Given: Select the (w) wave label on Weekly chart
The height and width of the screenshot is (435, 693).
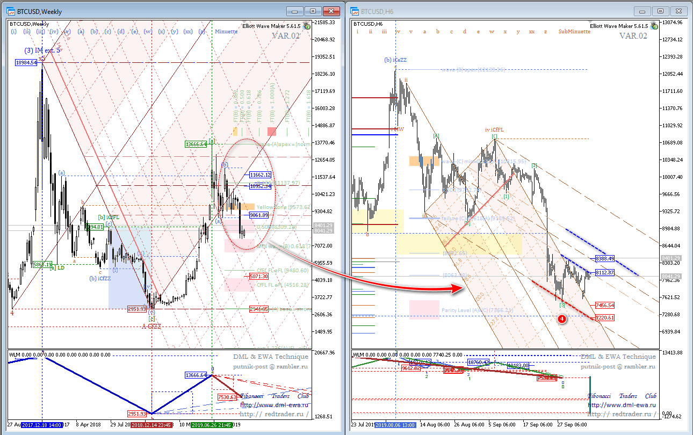Looking at the screenshot, I should tap(148, 32).
